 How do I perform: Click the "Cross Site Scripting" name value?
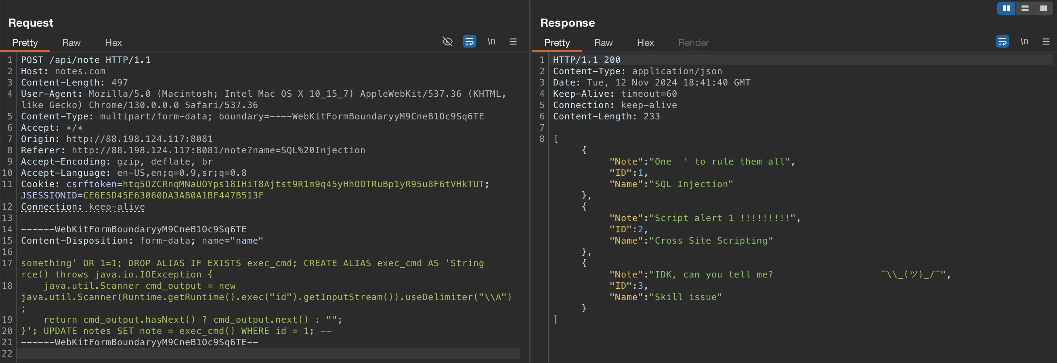pyautogui.click(x=711, y=240)
